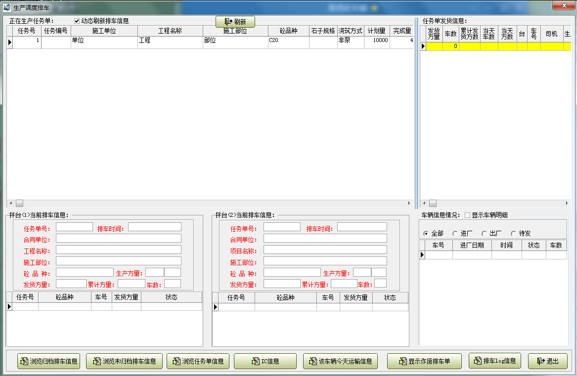This screenshot has height=376, width=577.
Task: Click 拌台1 砼品种 input field
Action: 85,272
